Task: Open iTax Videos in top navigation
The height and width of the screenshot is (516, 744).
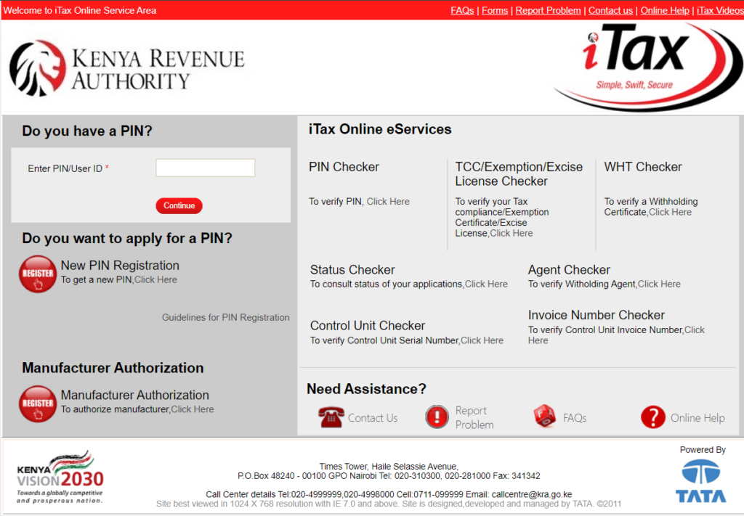Action: [x=719, y=10]
